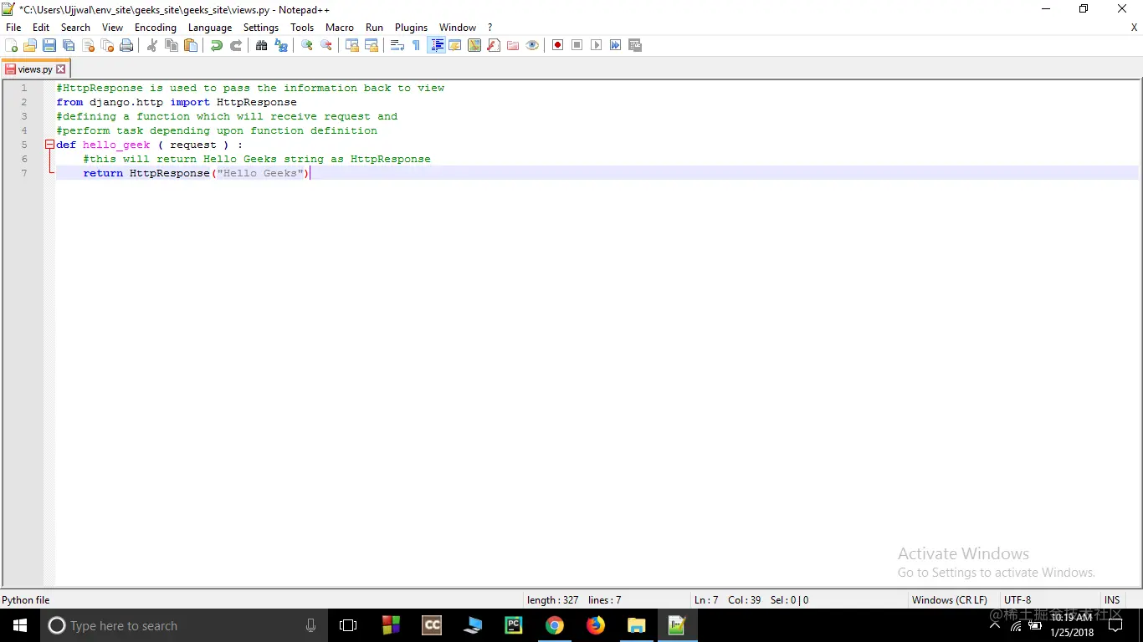This screenshot has width=1143, height=642.
Task: Click Python file label in status bar
Action: click(x=26, y=599)
